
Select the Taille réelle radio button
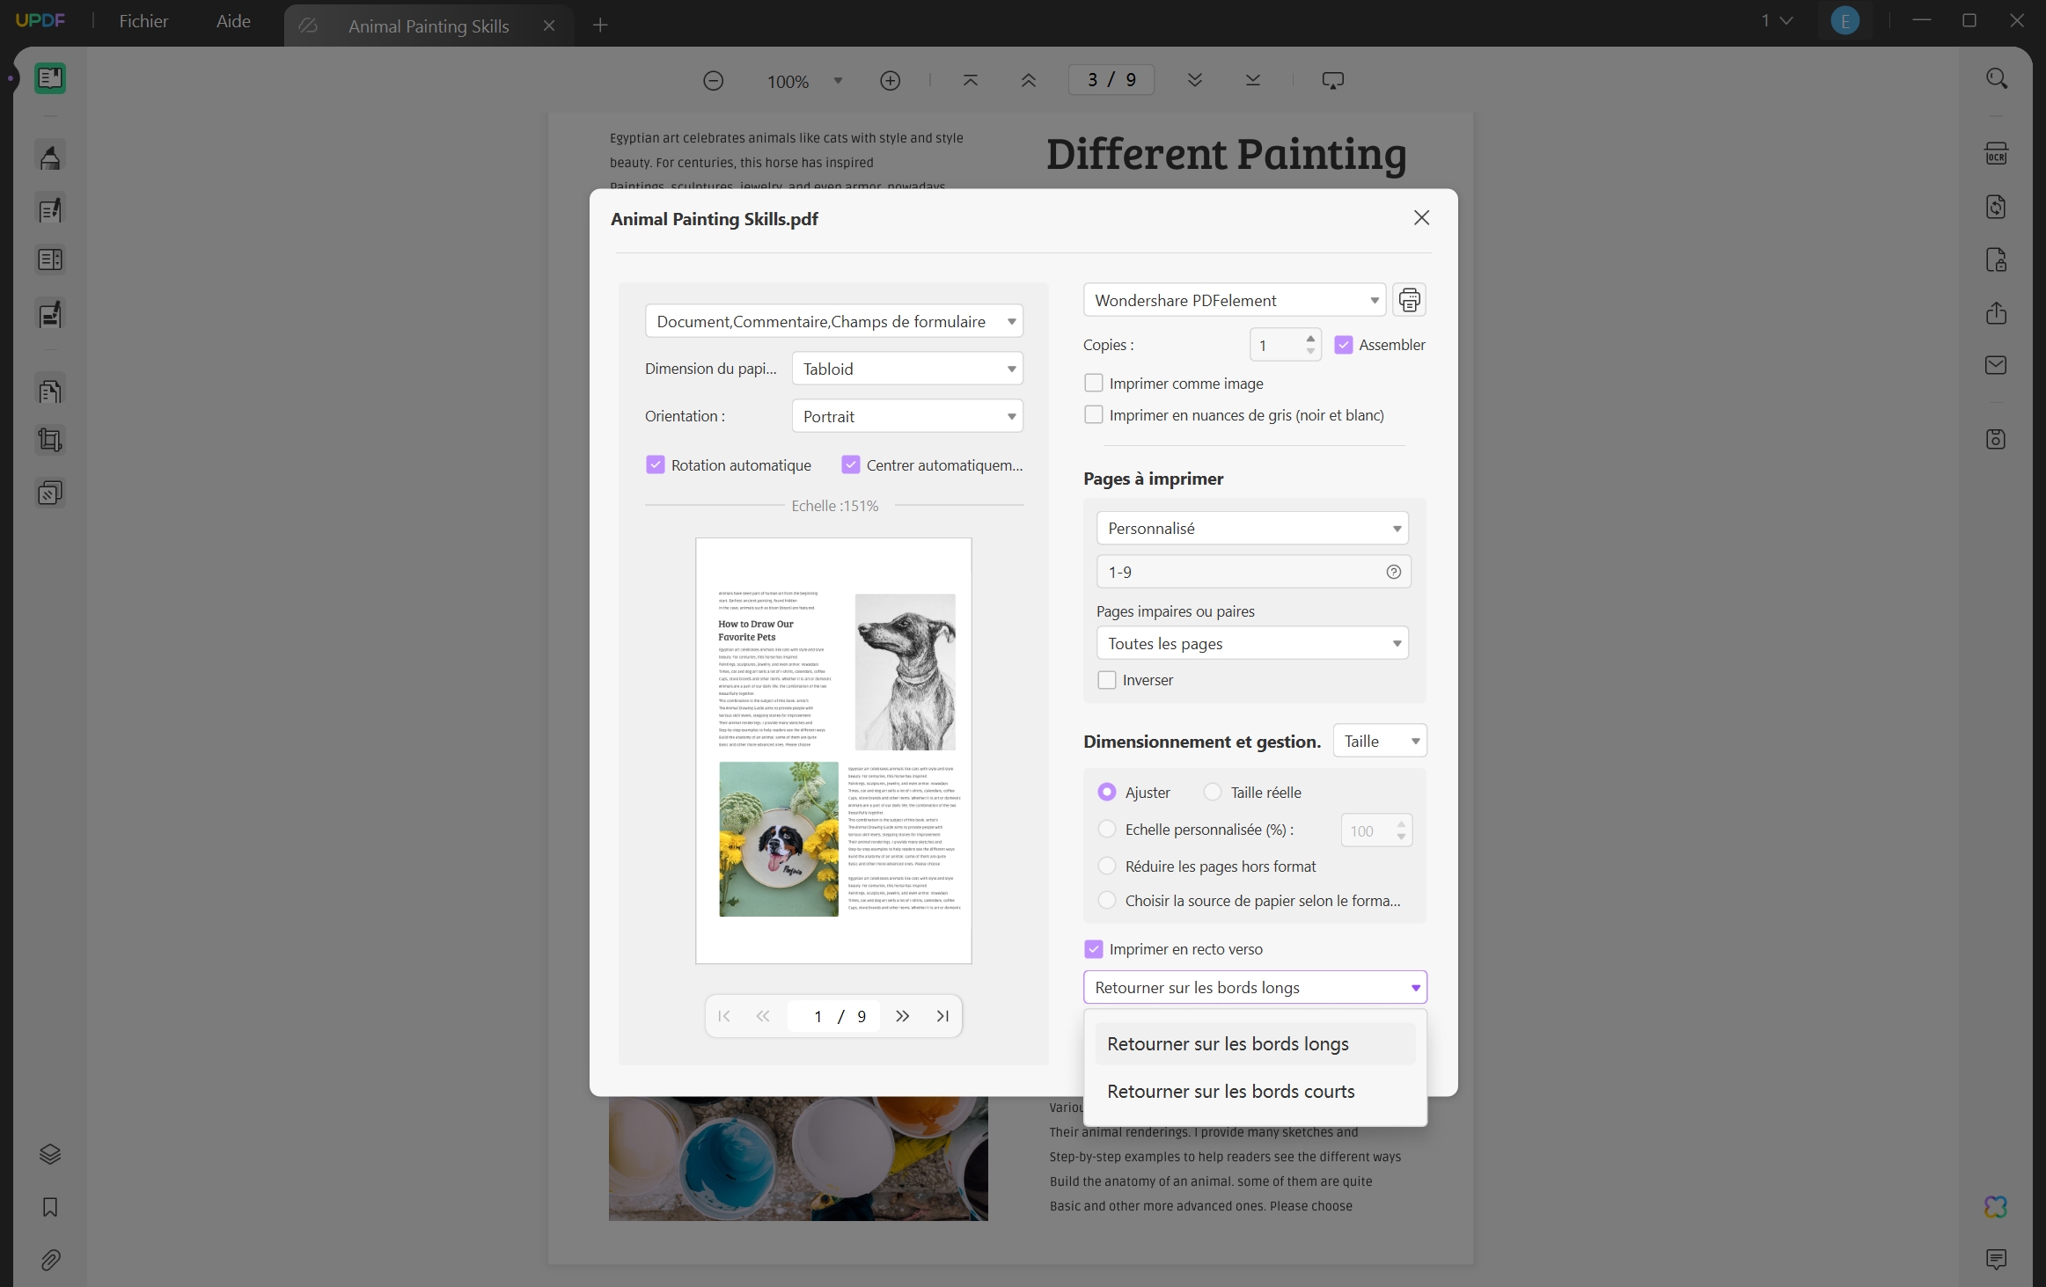pyautogui.click(x=1212, y=792)
